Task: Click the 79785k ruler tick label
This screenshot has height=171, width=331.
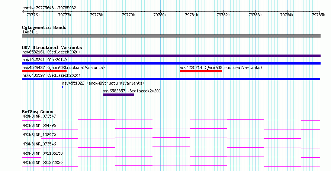Action: click(319, 15)
